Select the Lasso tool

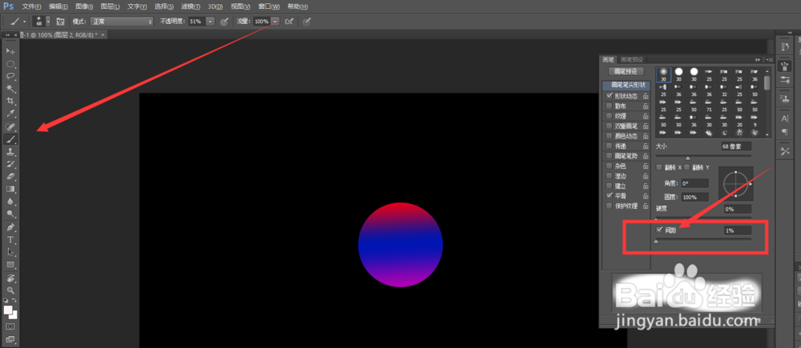pos(10,77)
